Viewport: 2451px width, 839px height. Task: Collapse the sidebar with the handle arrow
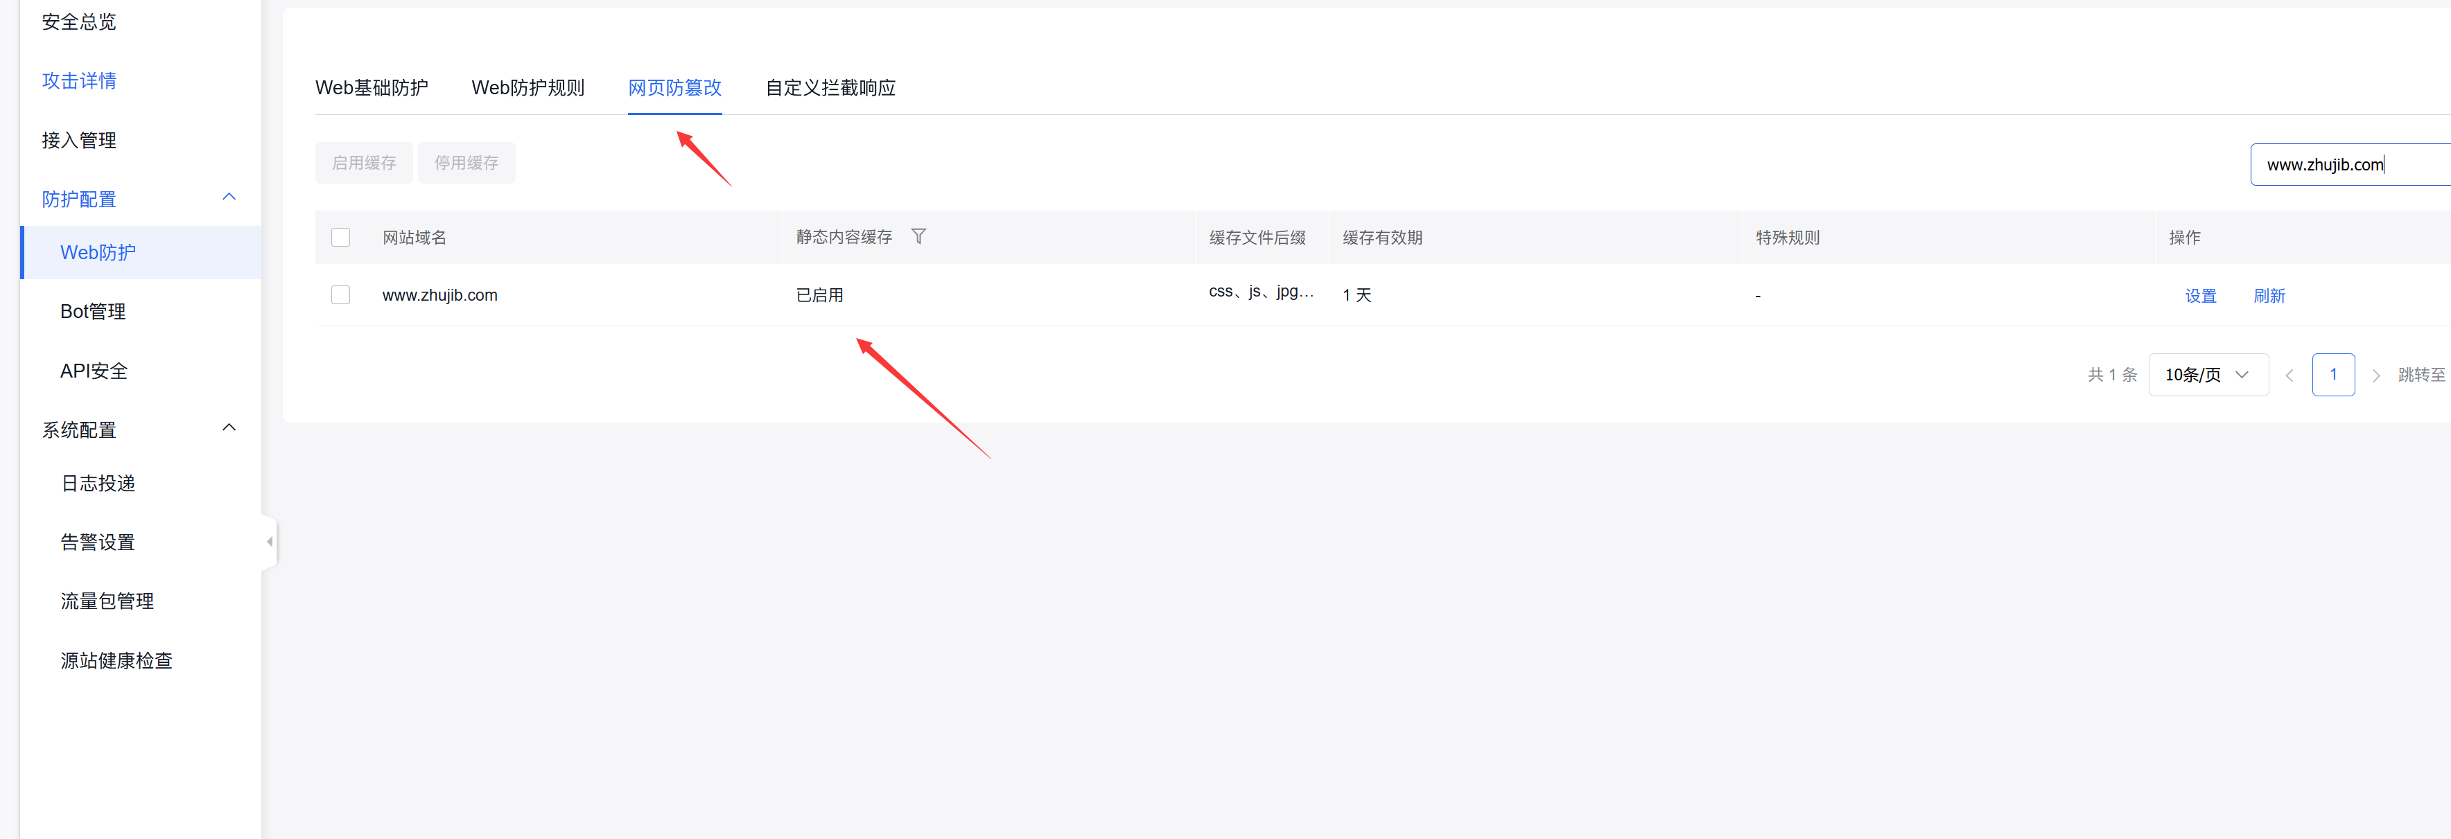[269, 541]
